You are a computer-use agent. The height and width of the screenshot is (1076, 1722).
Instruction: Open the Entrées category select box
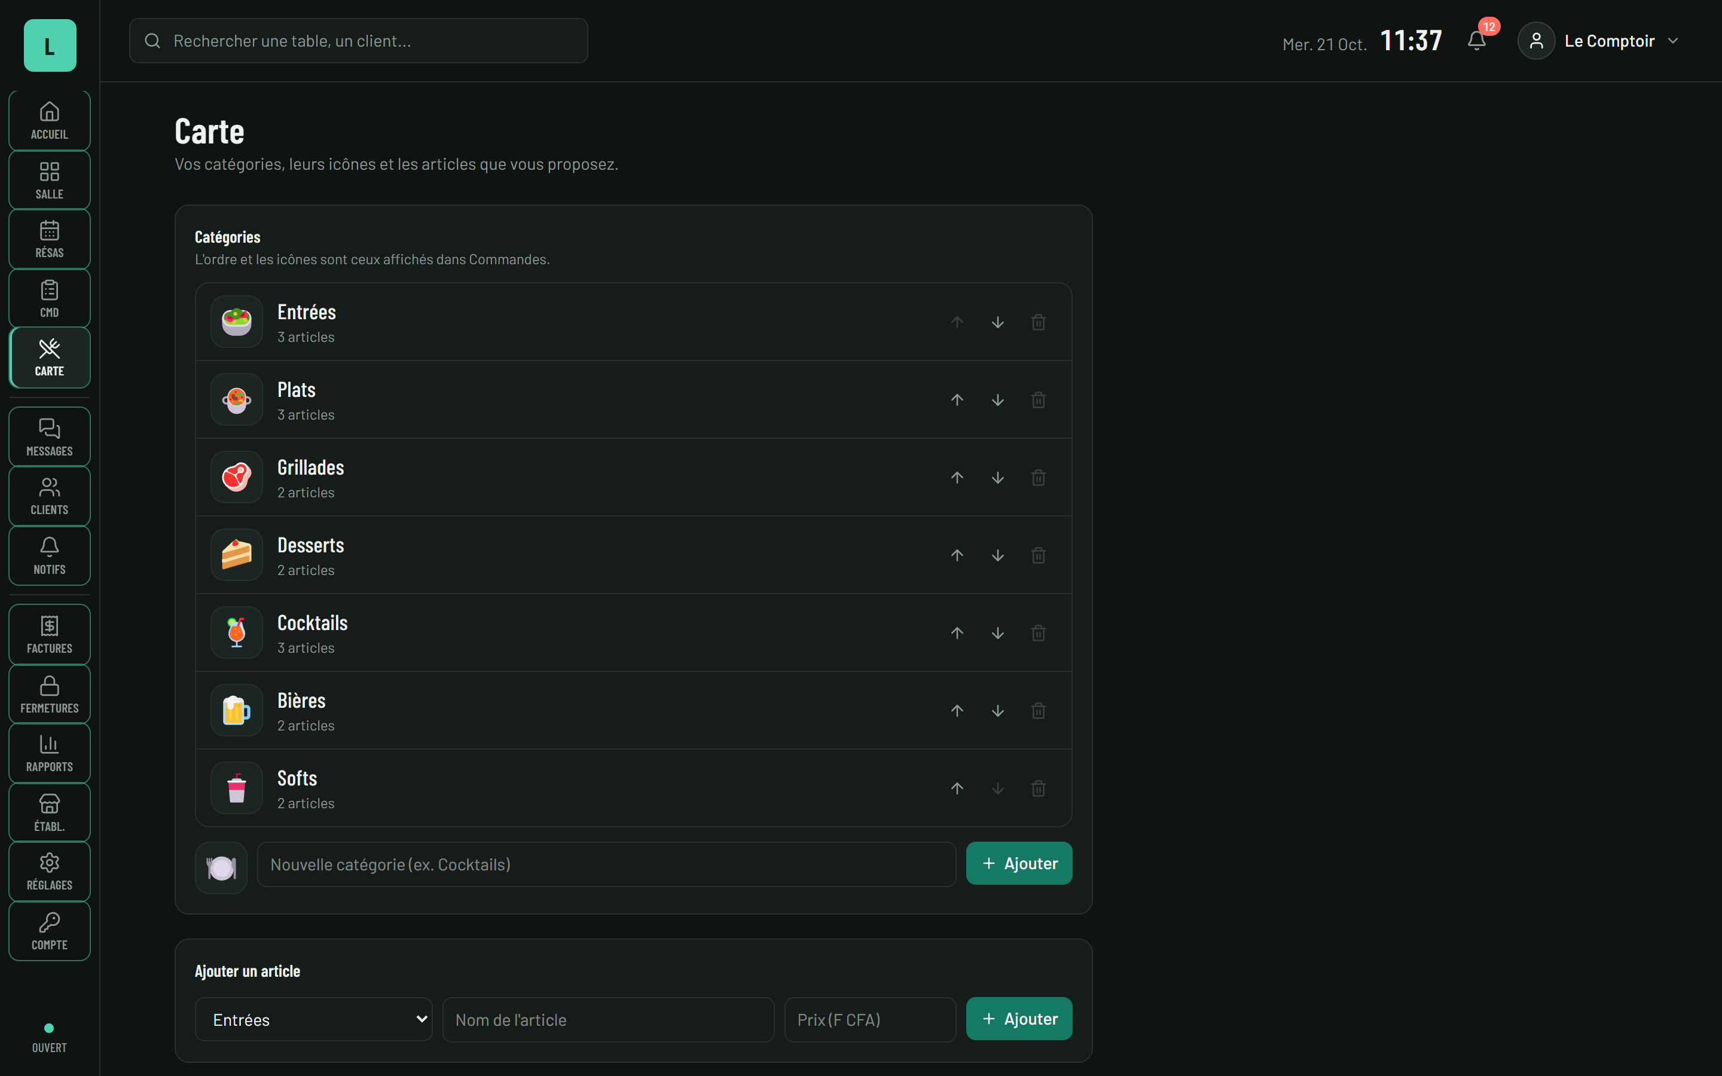[314, 1019]
